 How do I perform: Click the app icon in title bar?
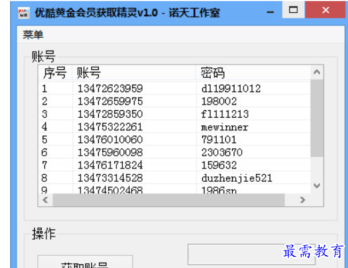point(23,13)
